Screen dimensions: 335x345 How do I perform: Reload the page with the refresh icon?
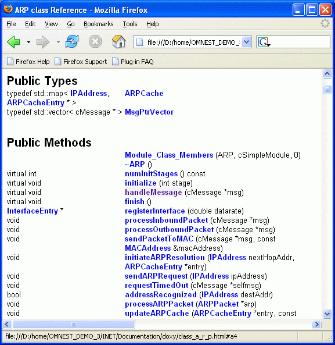[72, 41]
